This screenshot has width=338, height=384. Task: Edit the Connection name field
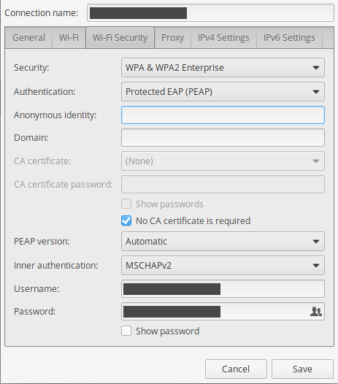pyautogui.click(x=211, y=13)
